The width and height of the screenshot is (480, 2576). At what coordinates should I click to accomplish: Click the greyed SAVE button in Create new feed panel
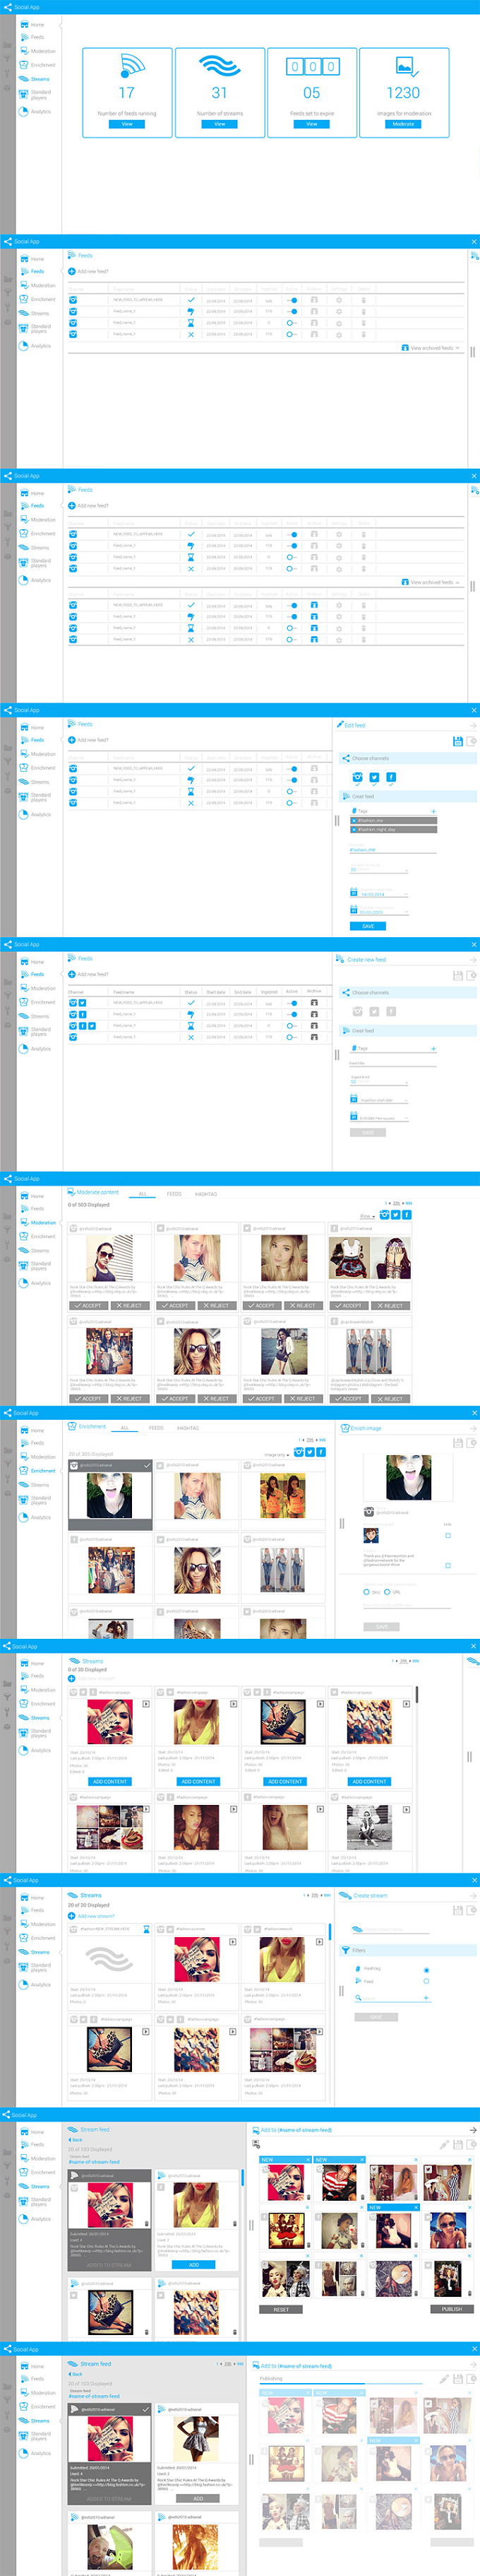[x=368, y=1132]
